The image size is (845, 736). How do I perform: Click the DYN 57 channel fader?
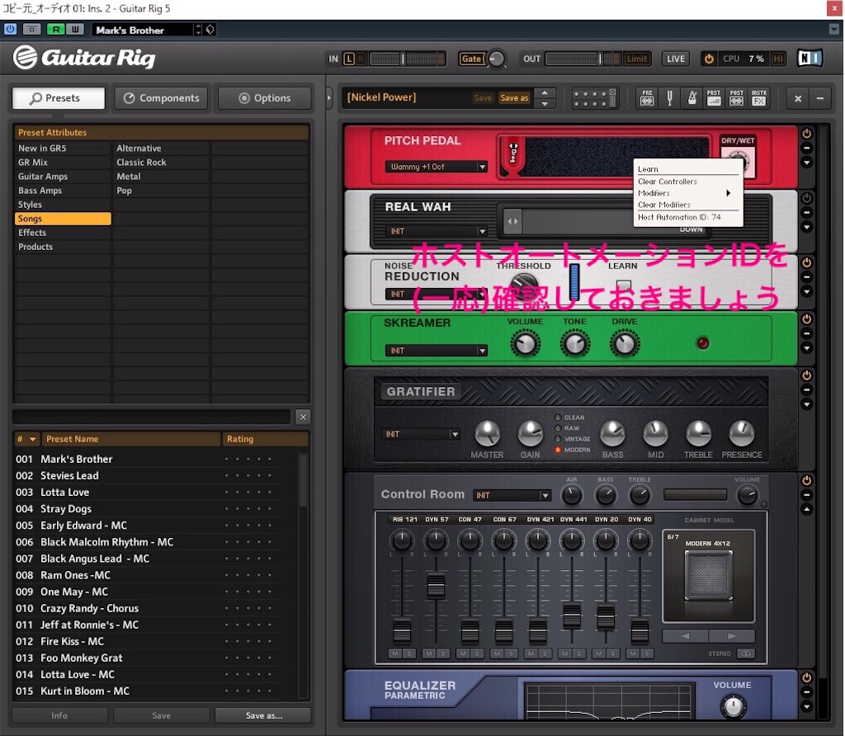(x=436, y=586)
